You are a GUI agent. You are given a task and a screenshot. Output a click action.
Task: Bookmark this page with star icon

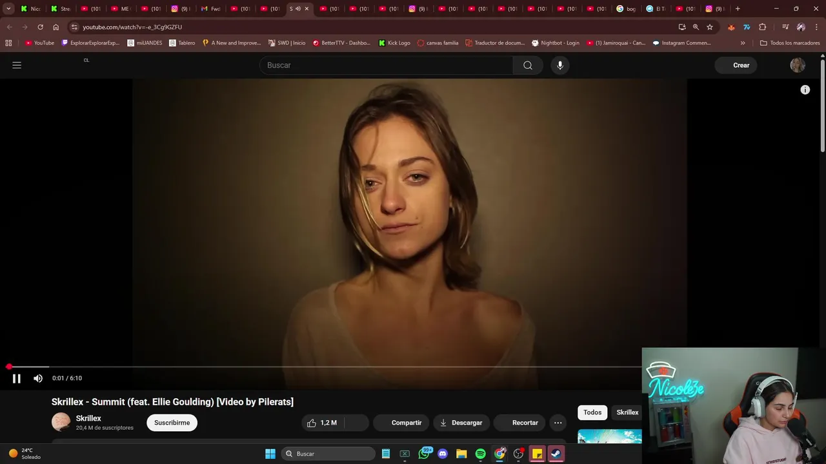(x=710, y=27)
